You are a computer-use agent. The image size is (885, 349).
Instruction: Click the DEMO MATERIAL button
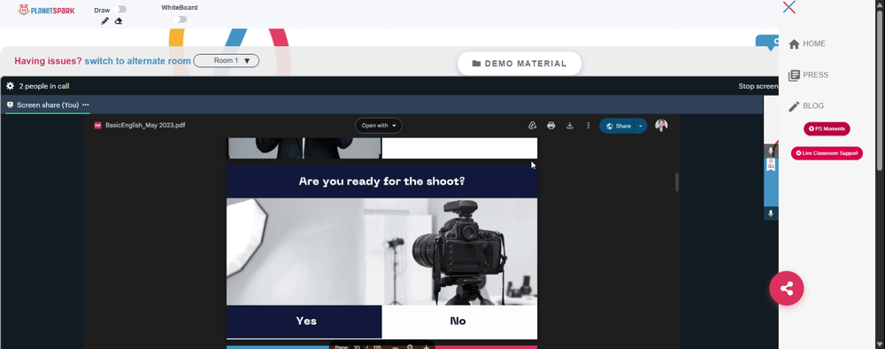click(519, 63)
